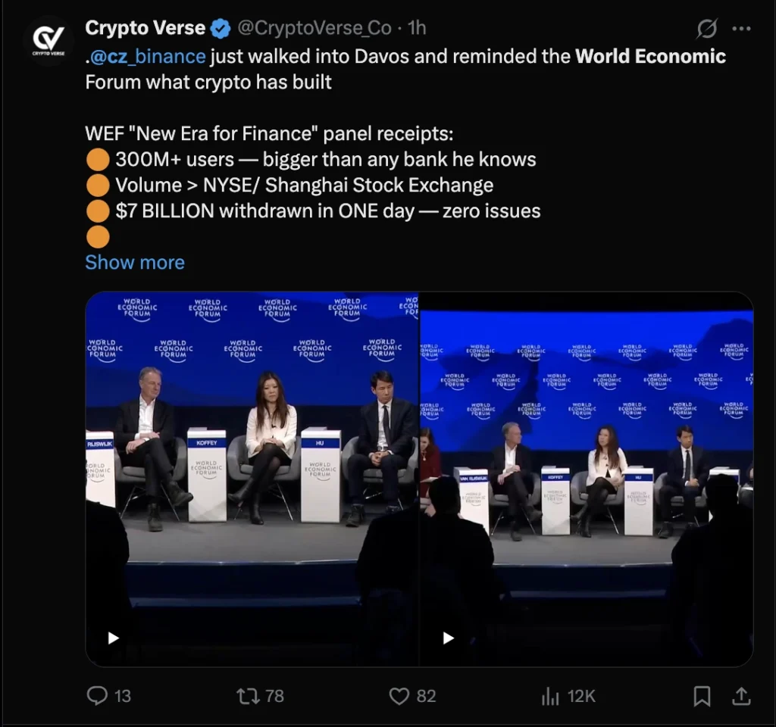Repost the tweet using the retweet icon
Screen dimensions: 776x727
point(249,695)
